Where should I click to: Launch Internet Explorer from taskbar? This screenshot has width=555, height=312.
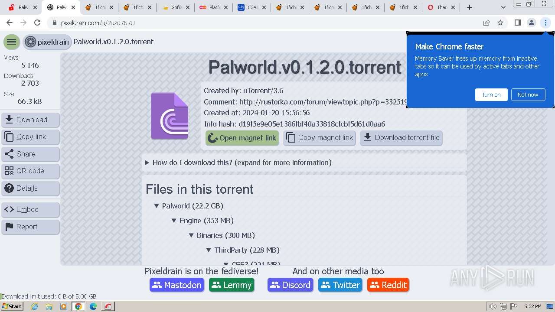[35, 306]
